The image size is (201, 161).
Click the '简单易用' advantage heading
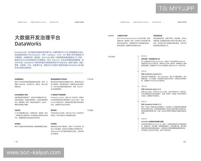(x=54, y=110)
